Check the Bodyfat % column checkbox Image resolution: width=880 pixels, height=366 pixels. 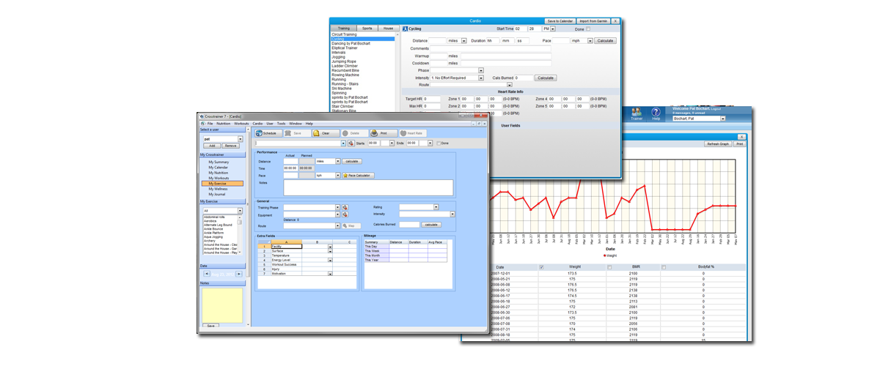pyautogui.click(x=664, y=267)
